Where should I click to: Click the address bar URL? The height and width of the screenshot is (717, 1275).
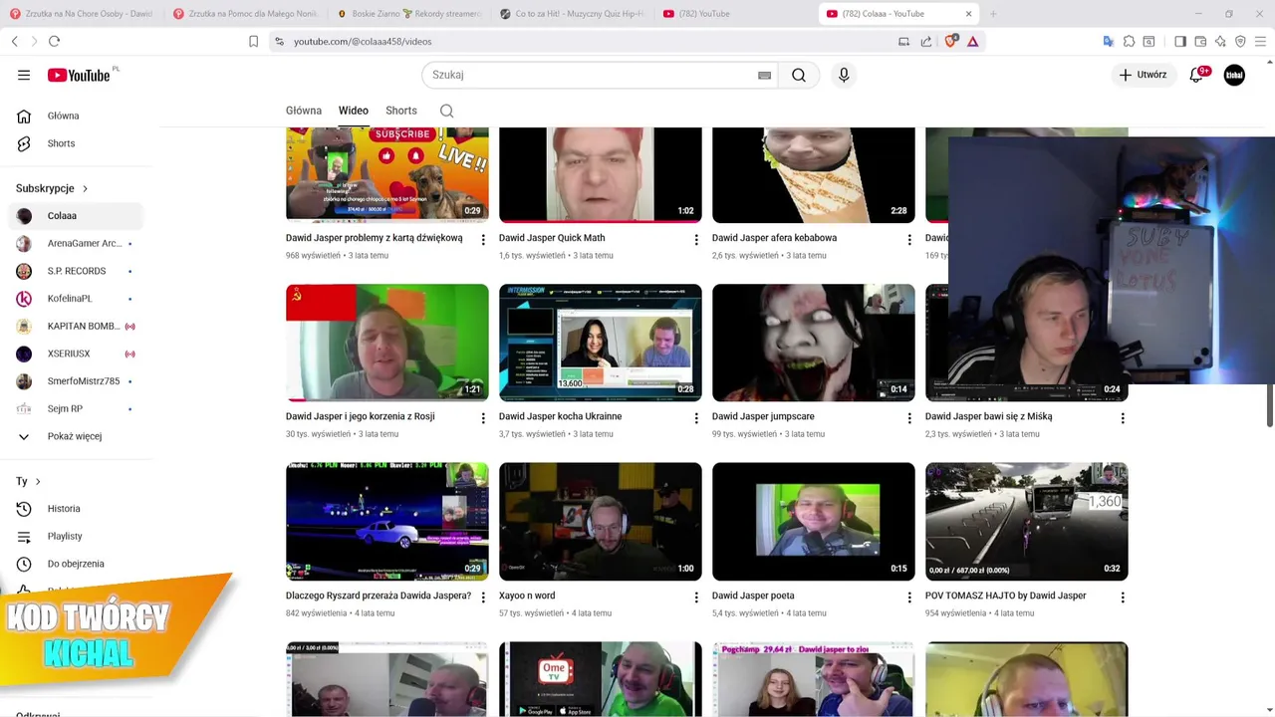363,42
